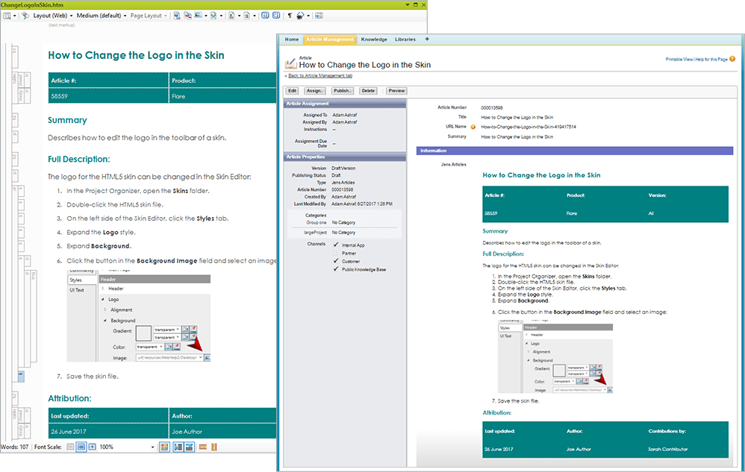This screenshot has height=472, width=745.
Task: Click the increase font scale plus icon
Action: tap(92, 447)
